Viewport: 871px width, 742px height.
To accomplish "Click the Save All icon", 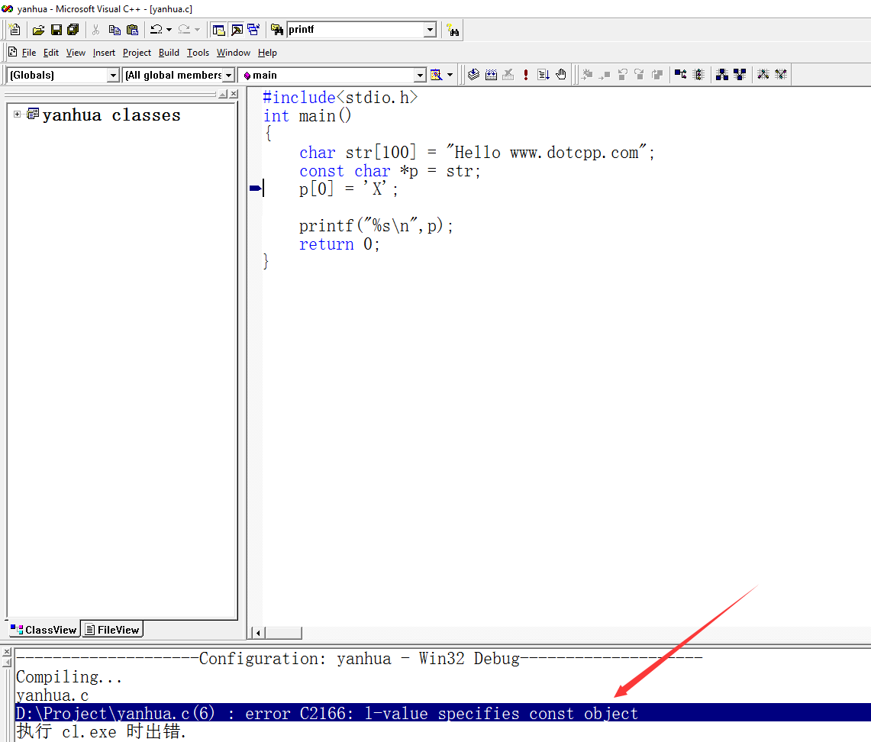I will (73, 30).
